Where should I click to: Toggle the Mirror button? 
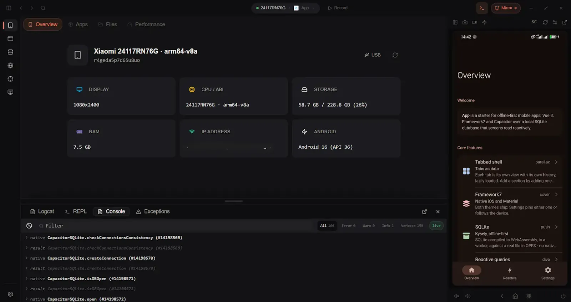point(506,8)
